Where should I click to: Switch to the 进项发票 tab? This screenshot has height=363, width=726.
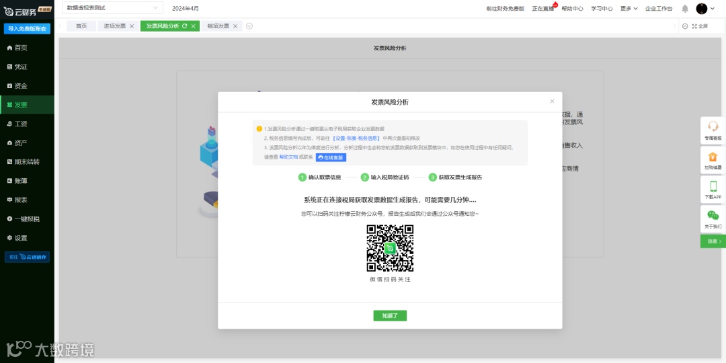pyautogui.click(x=114, y=26)
